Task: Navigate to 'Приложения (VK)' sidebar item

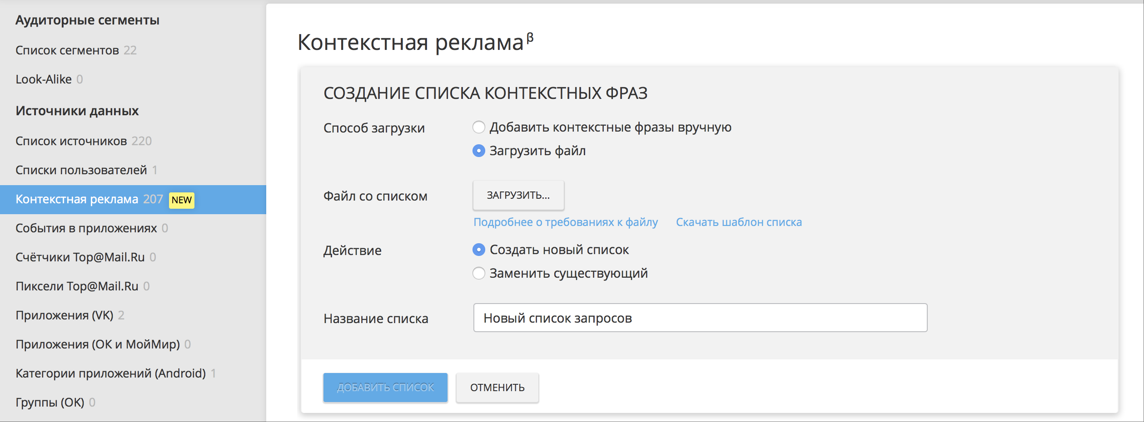Action: pyautogui.click(x=65, y=315)
